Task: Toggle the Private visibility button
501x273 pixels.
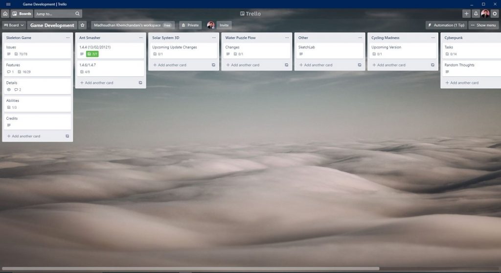Action: [x=189, y=25]
